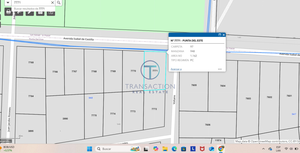Select 'Buscar resultados de 7771' suggestion
This screenshot has width=300, height=153.
pyautogui.click(x=29, y=9)
